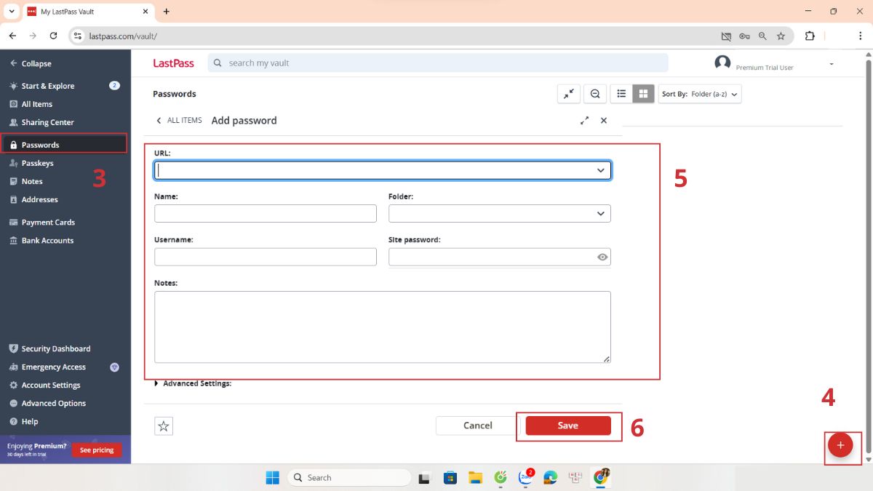Open Account Settings
This screenshot has width=873, height=491.
[x=45, y=385]
